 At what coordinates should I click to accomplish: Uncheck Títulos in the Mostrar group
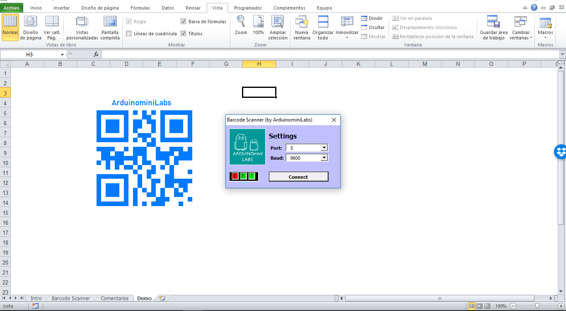[183, 34]
